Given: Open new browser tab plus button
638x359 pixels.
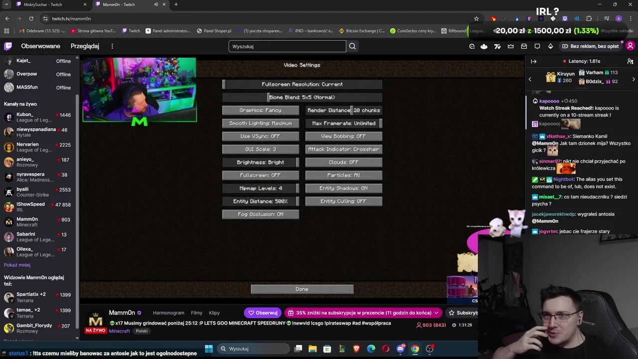Looking at the screenshot, I should (176, 4).
